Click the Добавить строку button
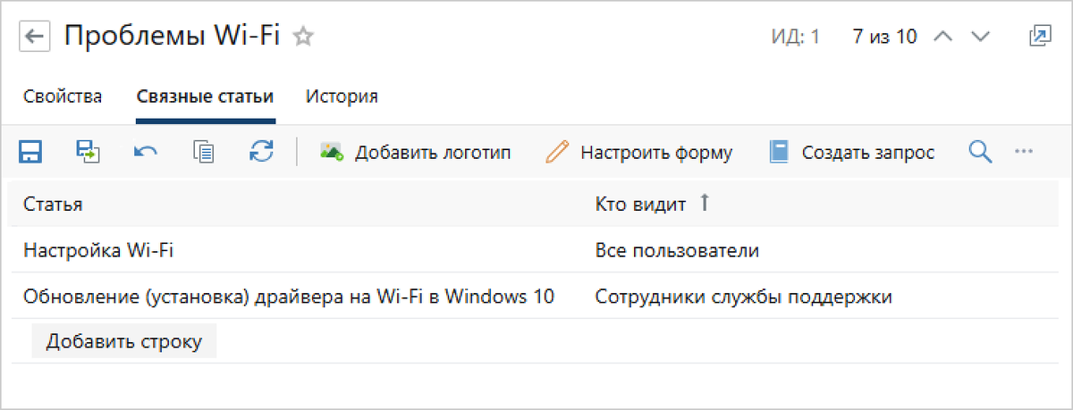 pyautogui.click(x=123, y=341)
